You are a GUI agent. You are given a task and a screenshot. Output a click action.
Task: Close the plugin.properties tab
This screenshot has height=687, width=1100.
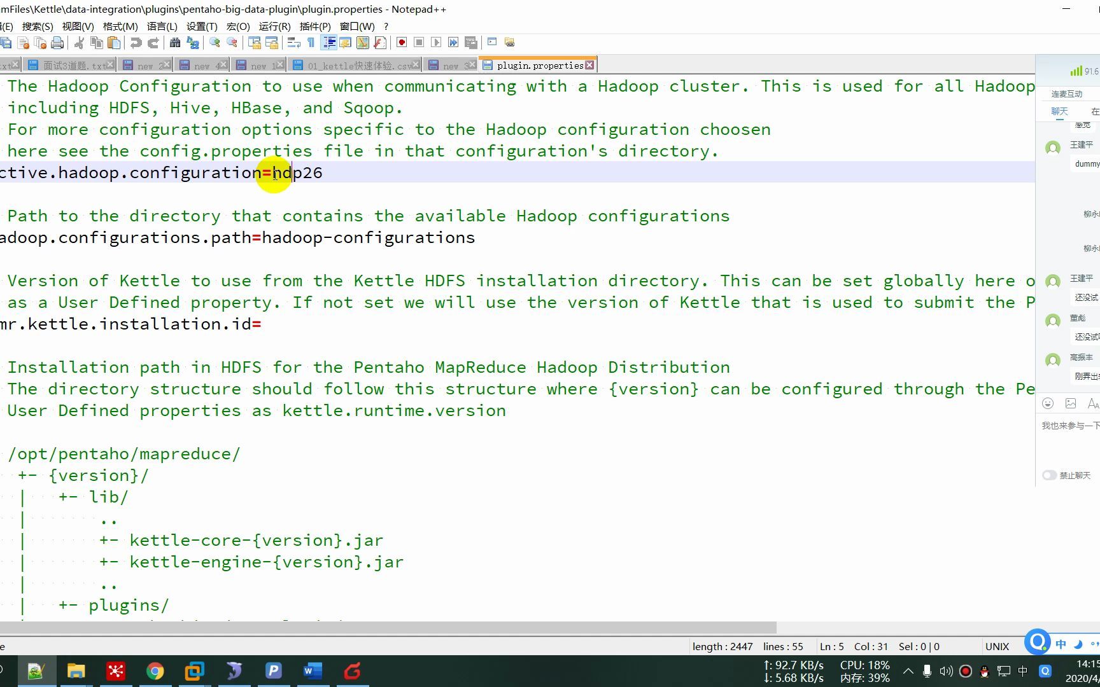point(589,65)
